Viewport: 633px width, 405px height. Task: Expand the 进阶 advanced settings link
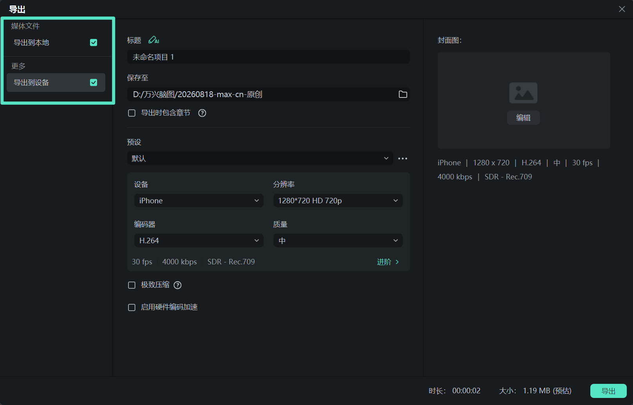388,262
